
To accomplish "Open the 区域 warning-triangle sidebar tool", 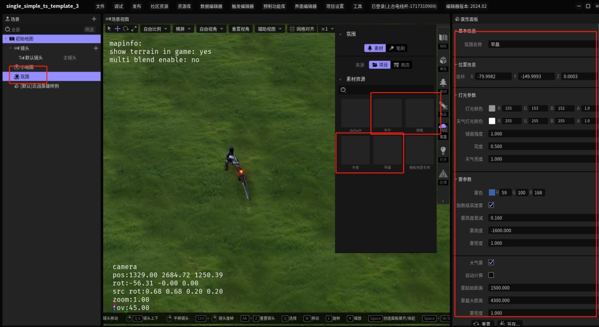I will tap(443, 177).
